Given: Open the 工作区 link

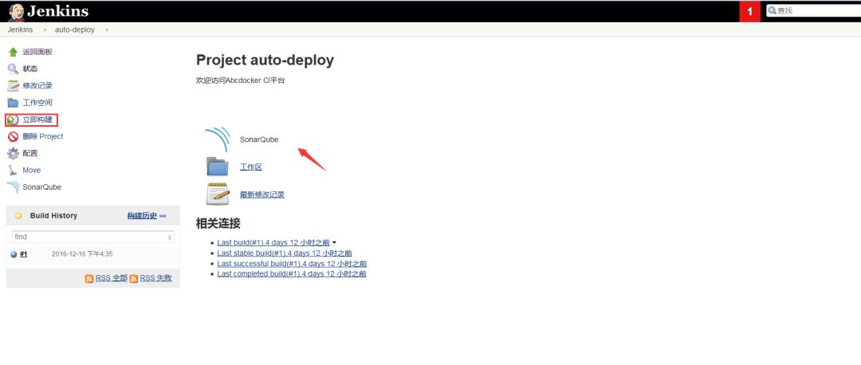Looking at the screenshot, I should [251, 167].
